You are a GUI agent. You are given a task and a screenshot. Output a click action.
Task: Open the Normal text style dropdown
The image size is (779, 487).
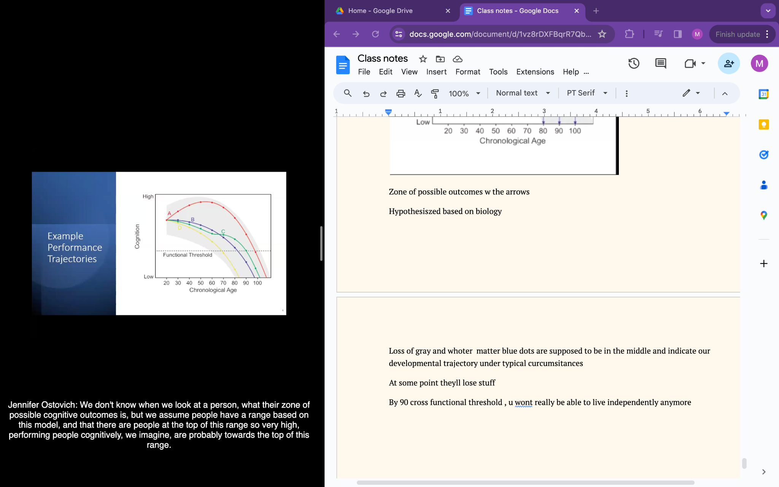point(523,93)
